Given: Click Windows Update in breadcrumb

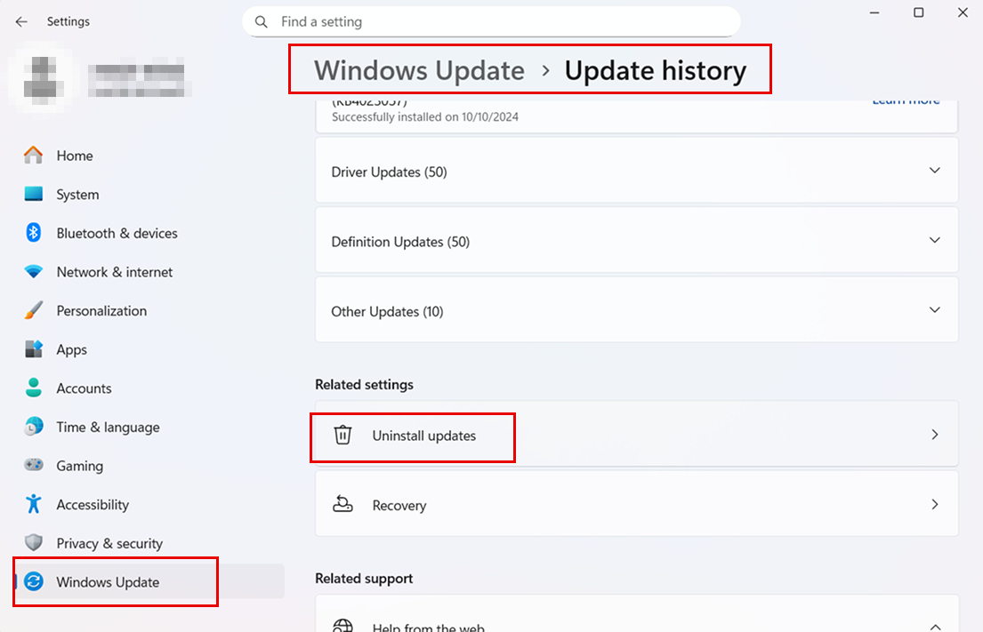Looking at the screenshot, I should (419, 70).
